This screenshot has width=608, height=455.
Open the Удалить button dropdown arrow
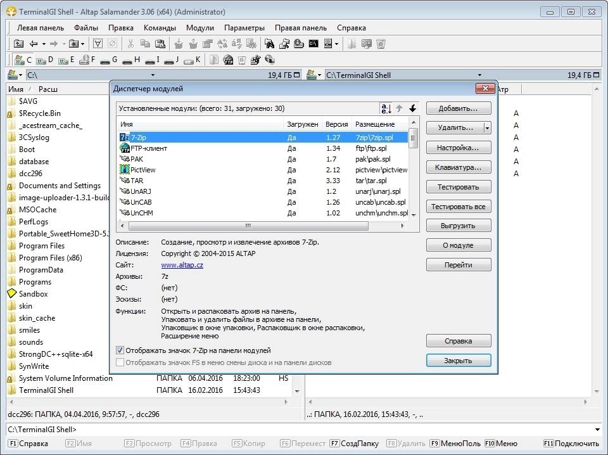[488, 127]
